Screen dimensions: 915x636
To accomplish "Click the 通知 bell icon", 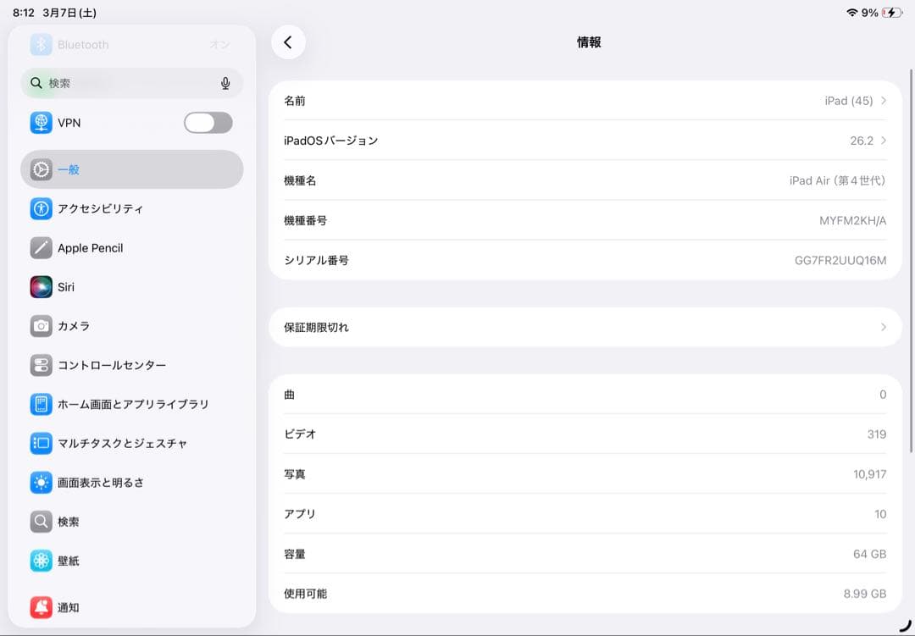I will coord(41,607).
